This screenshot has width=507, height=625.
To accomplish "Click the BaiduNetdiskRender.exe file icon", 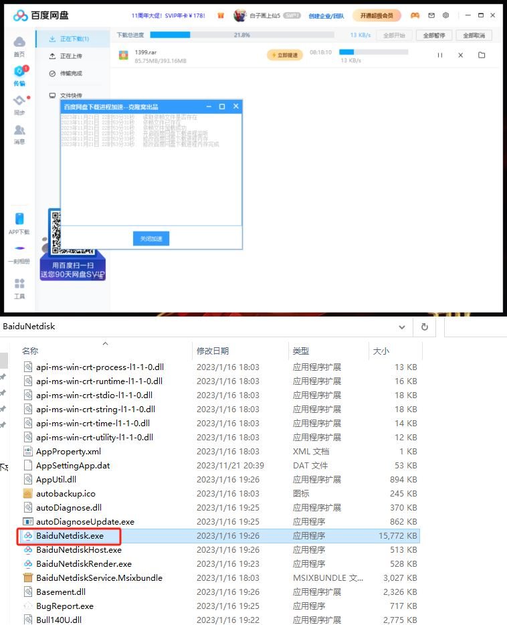I will tap(28, 563).
